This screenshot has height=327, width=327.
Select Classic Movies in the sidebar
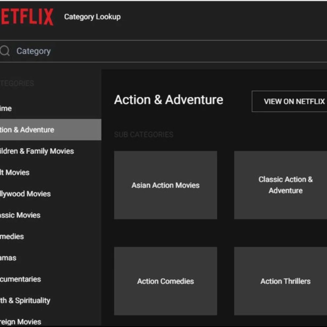pyautogui.click(x=20, y=215)
